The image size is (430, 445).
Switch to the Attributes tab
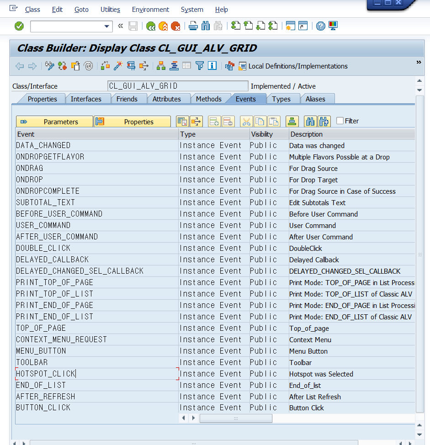(x=167, y=99)
